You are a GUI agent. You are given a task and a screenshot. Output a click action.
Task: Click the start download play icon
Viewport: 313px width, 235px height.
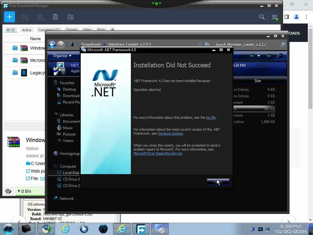[25, 17]
